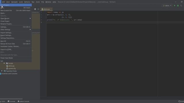Choose New... from the File menu

coord(16,8)
